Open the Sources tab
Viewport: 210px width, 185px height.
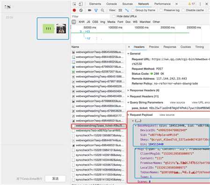point(127,4)
